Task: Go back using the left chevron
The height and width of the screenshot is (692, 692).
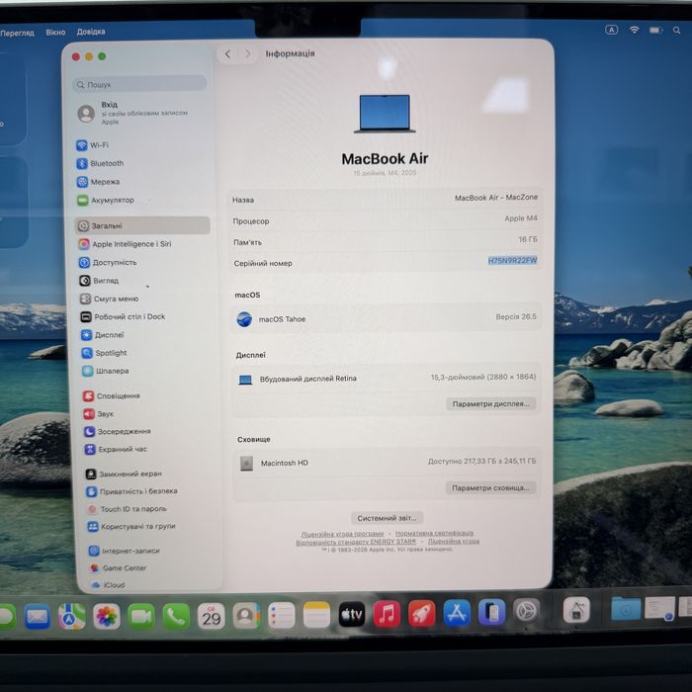Action: click(x=227, y=54)
